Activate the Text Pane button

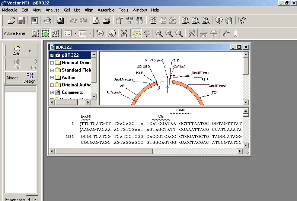point(35,33)
